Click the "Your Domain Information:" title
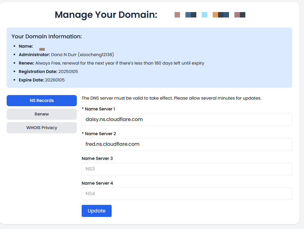The image size is (304, 229). pos(47,37)
